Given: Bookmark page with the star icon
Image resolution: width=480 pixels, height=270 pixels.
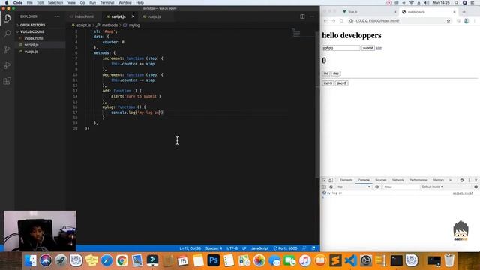Looking at the screenshot, I should coord(448,21).
